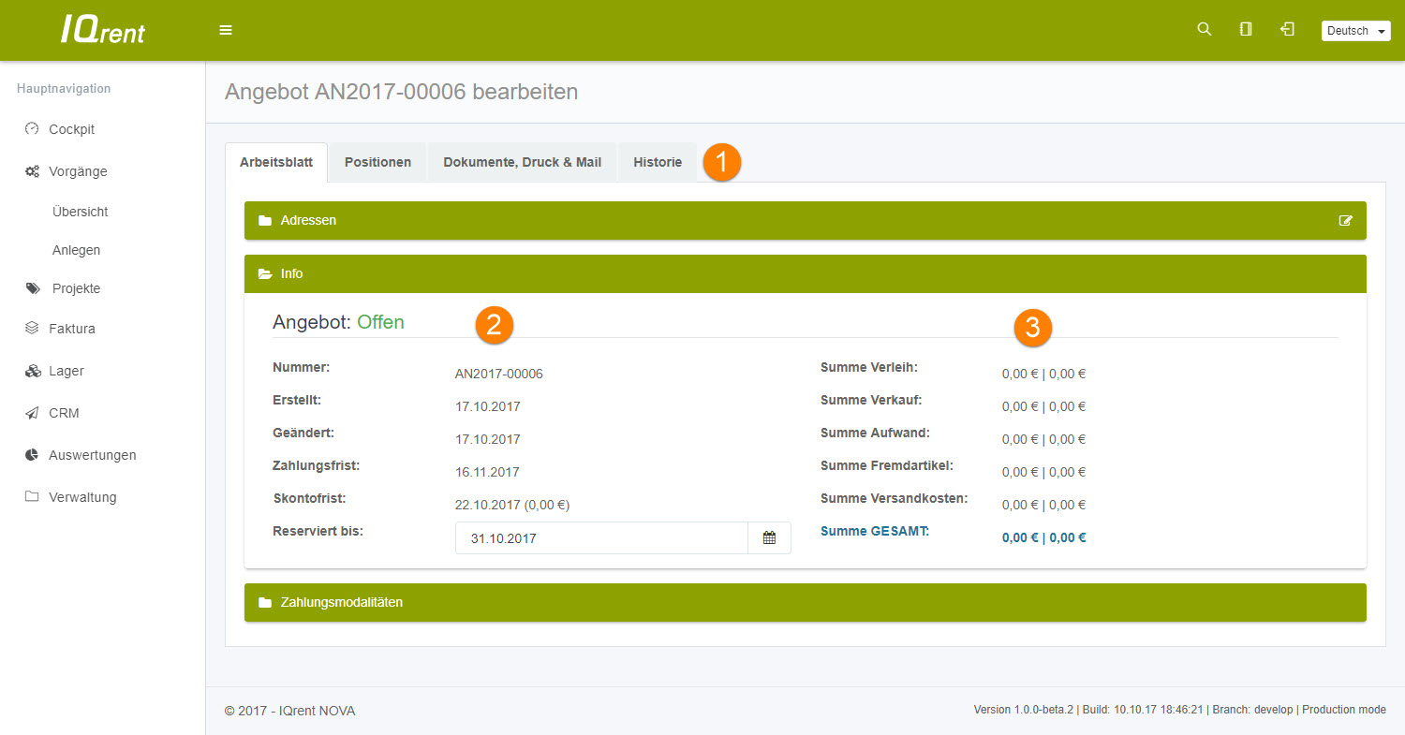Switch to Dokumente, Druck & Mail tab
The image size is (1405, 735).
click(x=522, y=162)
